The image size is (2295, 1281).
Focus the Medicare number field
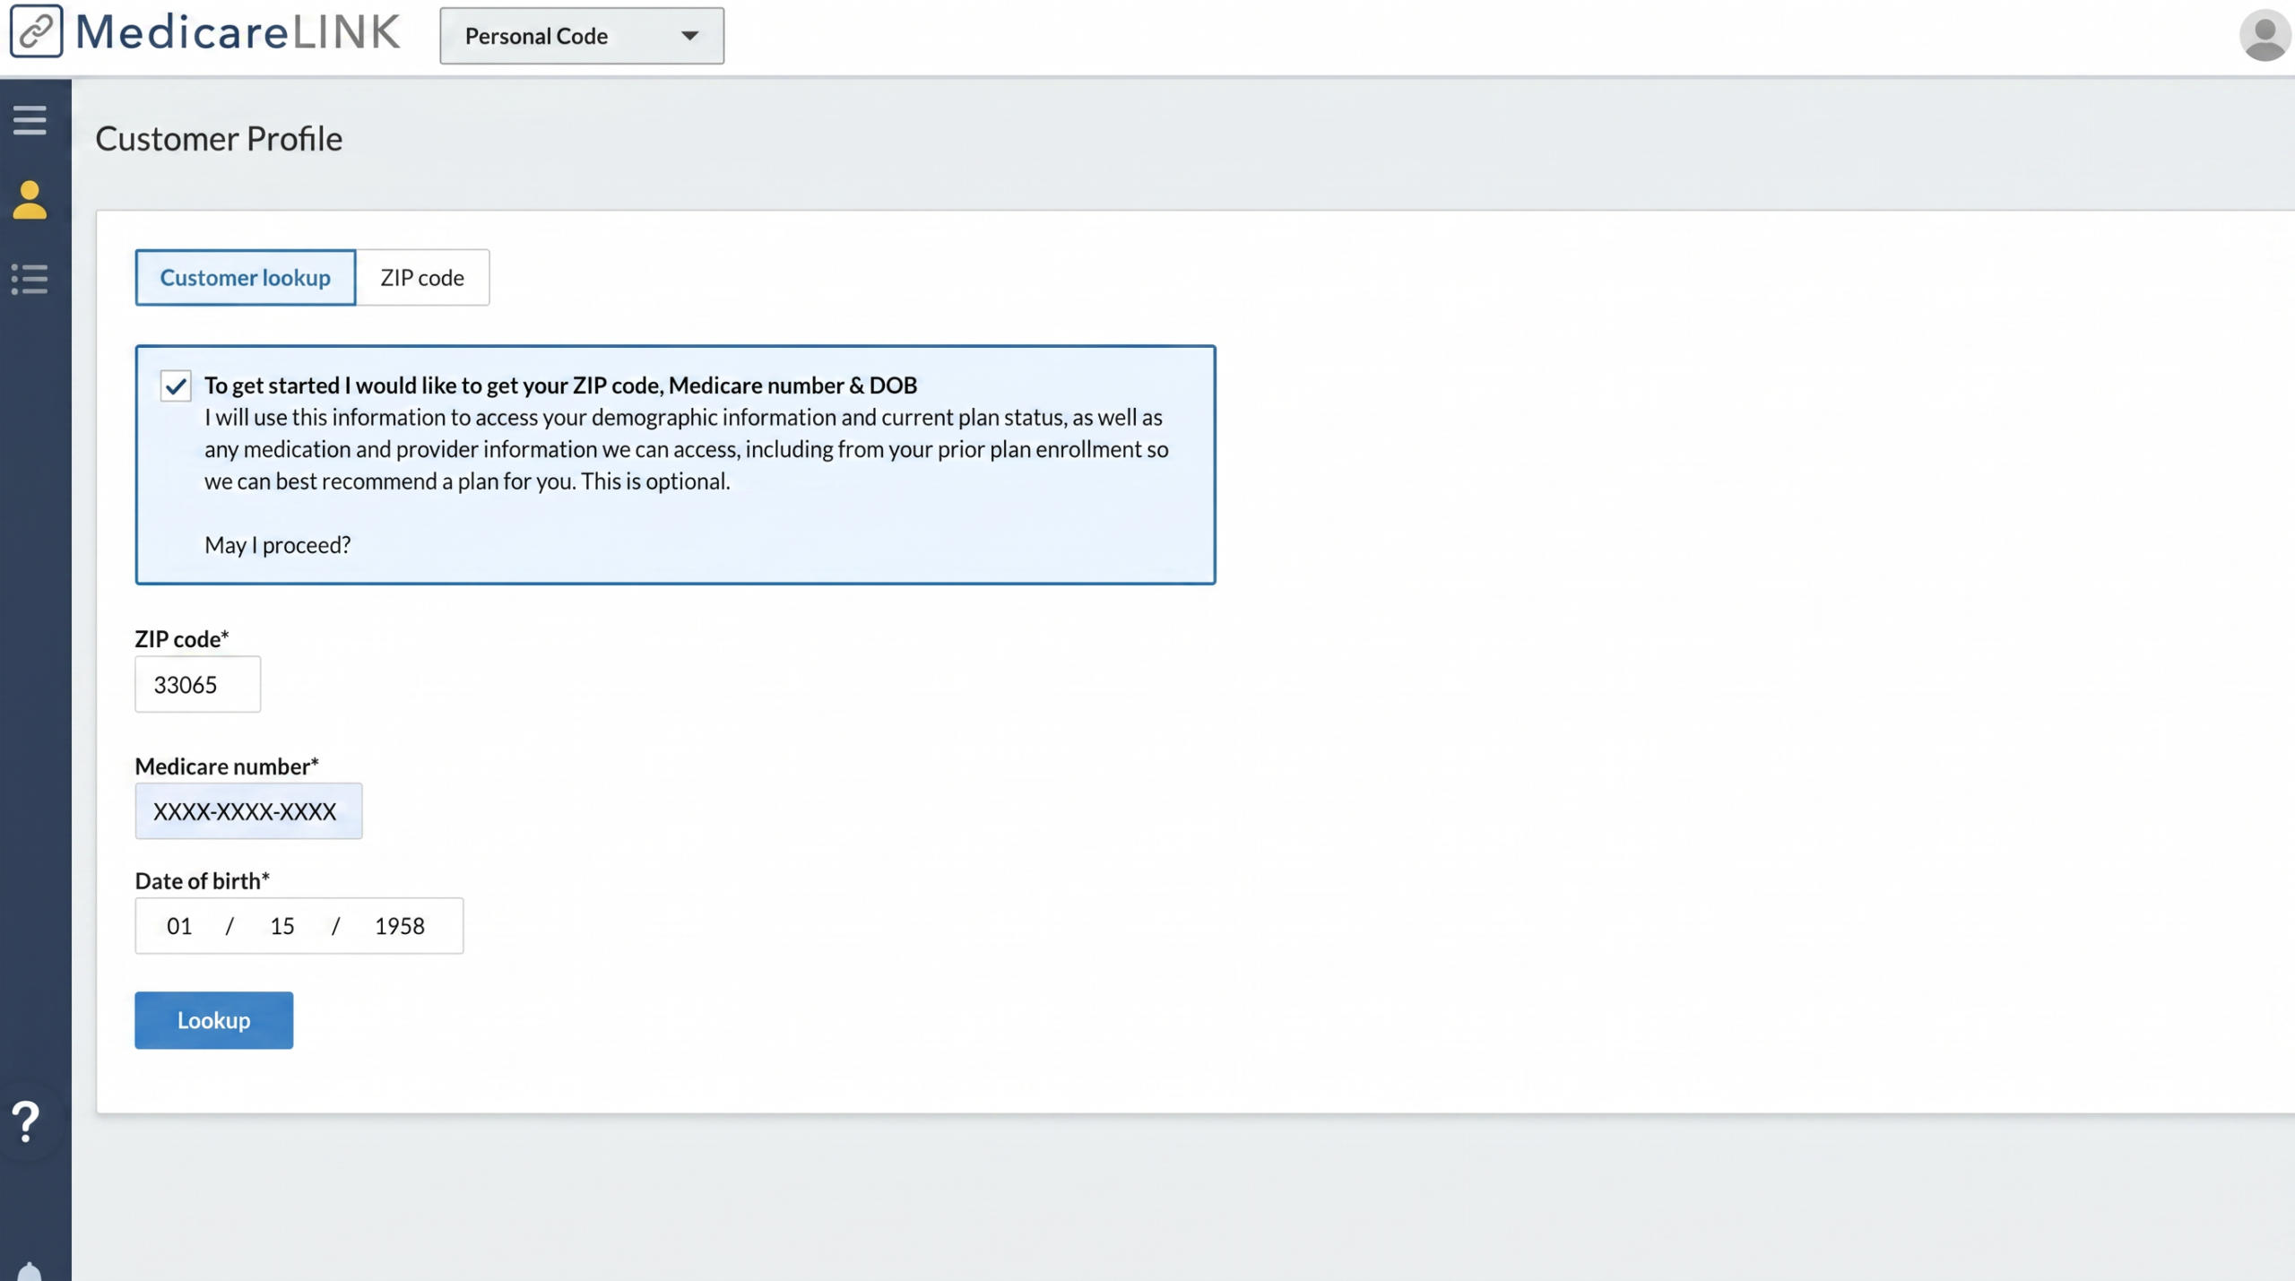click(x=249, y=811)
